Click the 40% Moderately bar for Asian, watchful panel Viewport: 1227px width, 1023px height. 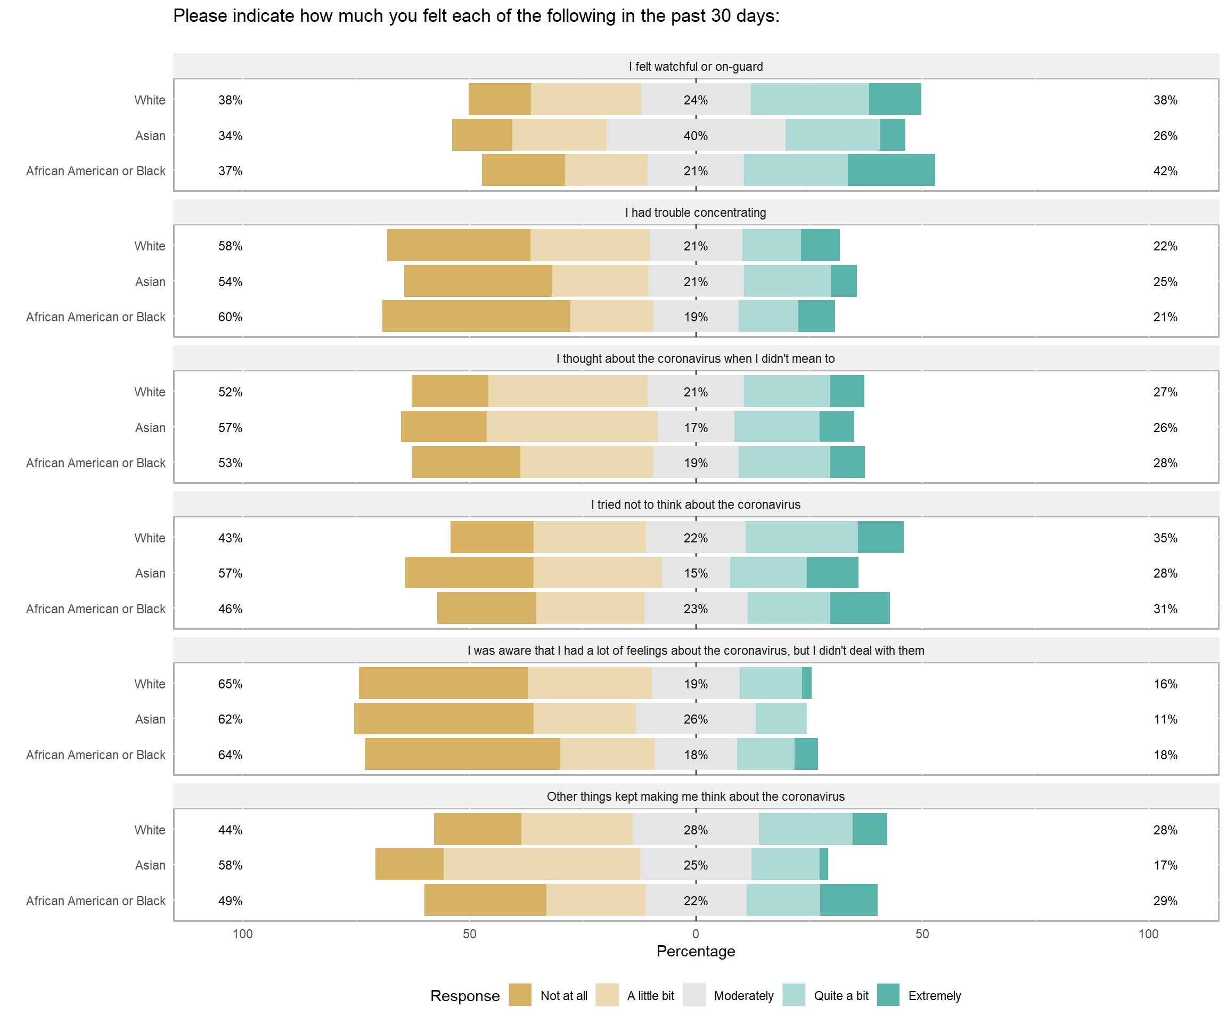coord(696,135)
